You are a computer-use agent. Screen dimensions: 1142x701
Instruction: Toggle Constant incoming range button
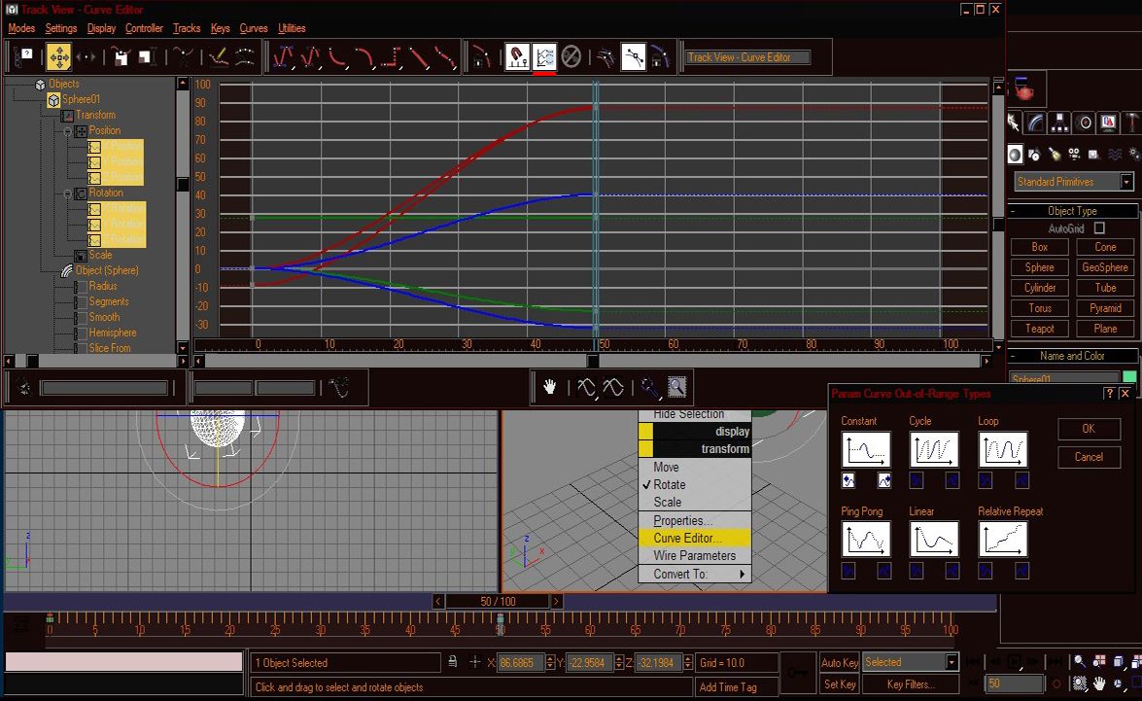click(848, 480)
